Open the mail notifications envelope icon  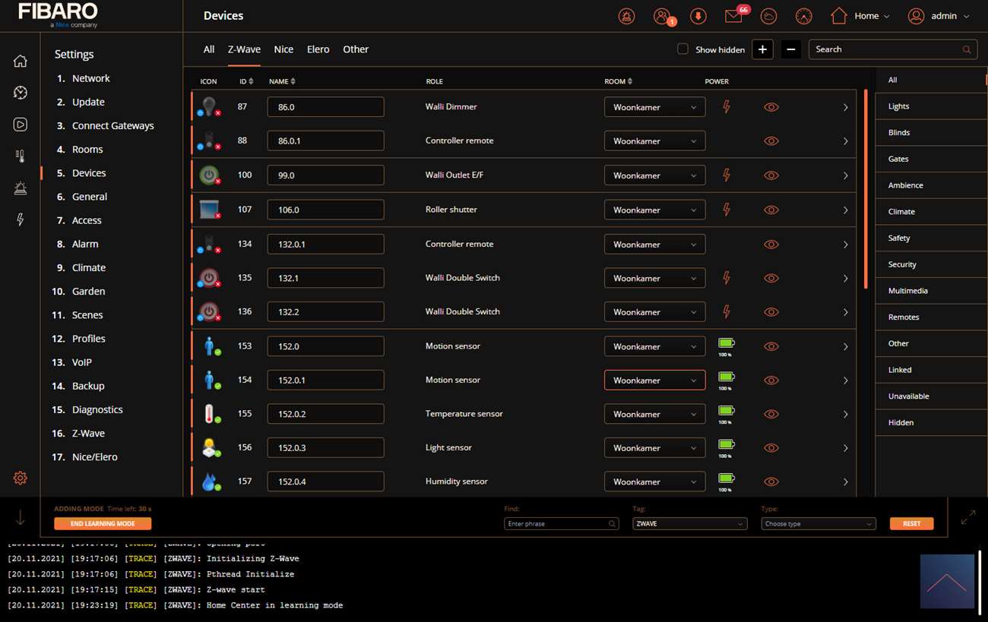coord(733,16)
